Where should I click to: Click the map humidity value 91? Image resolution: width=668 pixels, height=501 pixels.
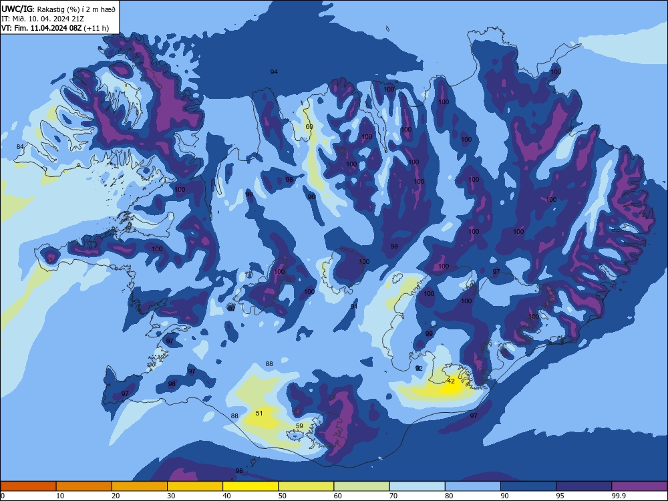pyautogui.click(x=354, y=307)
